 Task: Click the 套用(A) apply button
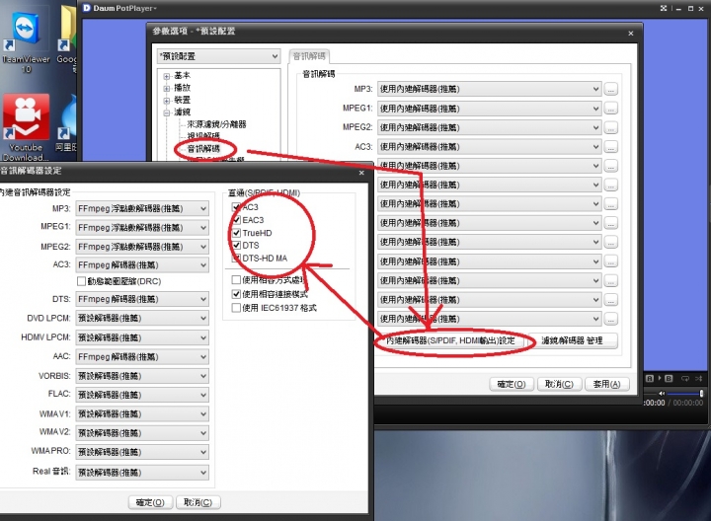(x=607, y=384)
